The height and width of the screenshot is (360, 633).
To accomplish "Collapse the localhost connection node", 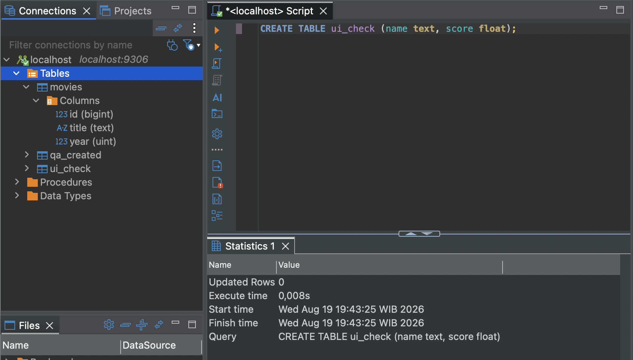I will [7, 60].
